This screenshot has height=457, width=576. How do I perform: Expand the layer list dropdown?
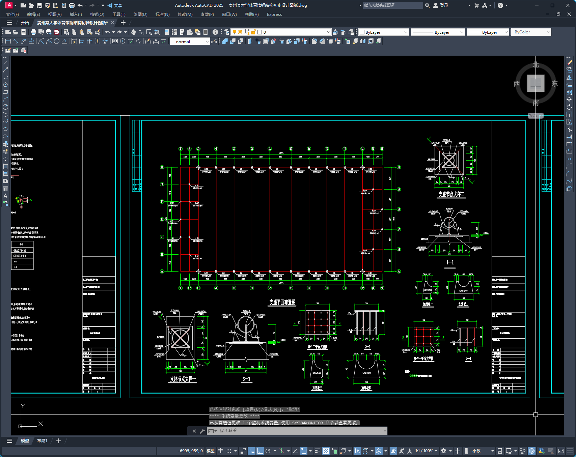(328, 32)
